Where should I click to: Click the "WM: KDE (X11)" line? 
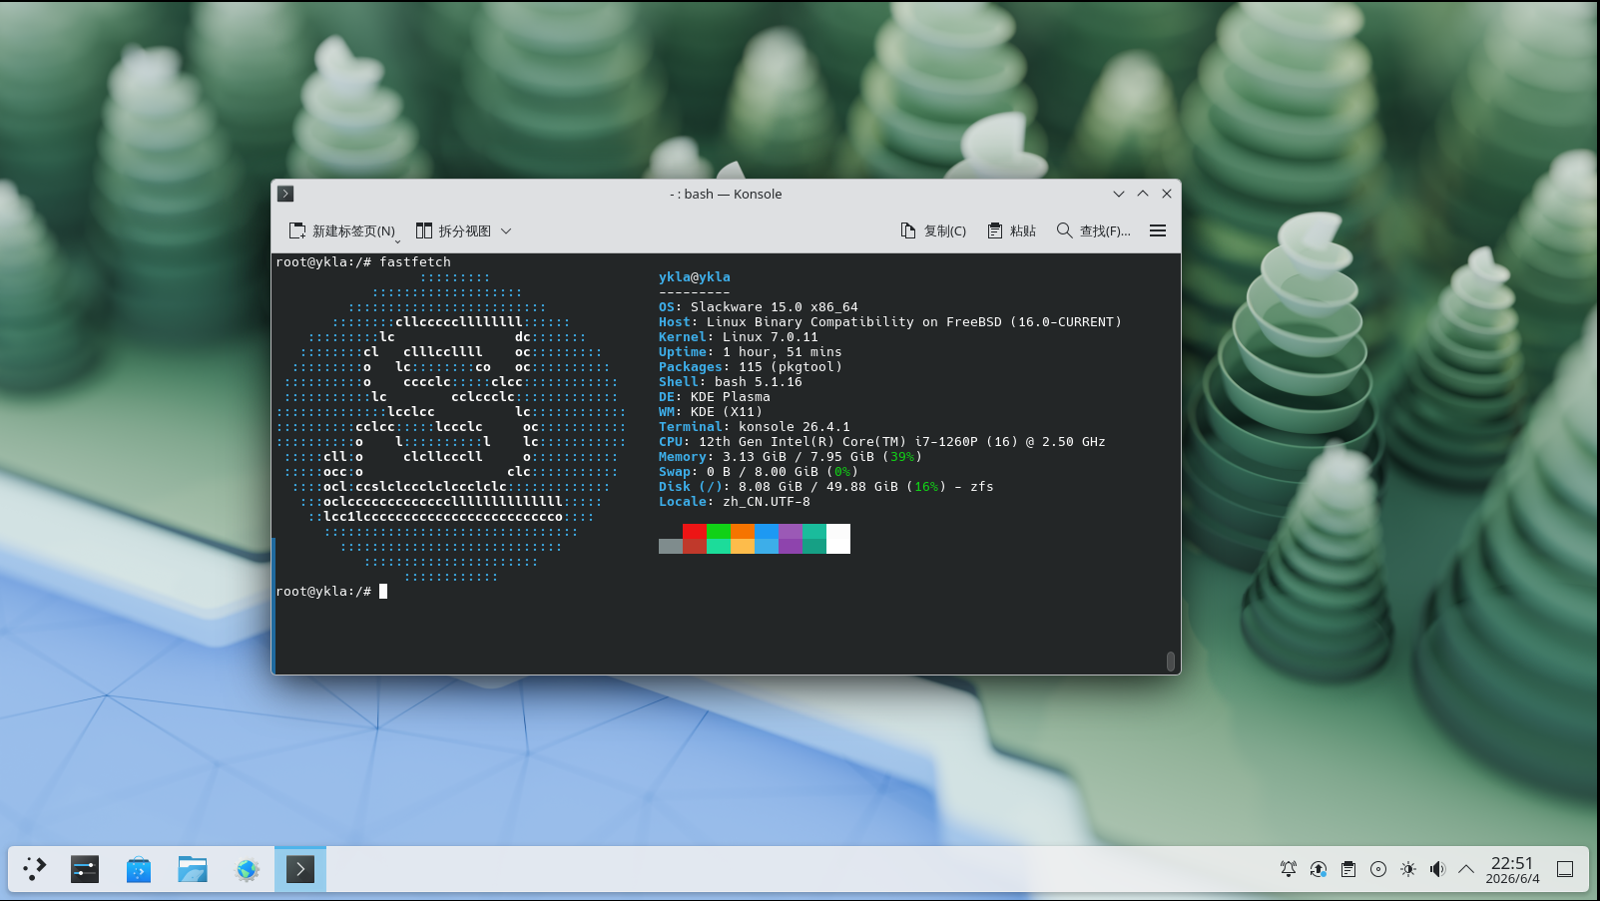coord(711,412)
